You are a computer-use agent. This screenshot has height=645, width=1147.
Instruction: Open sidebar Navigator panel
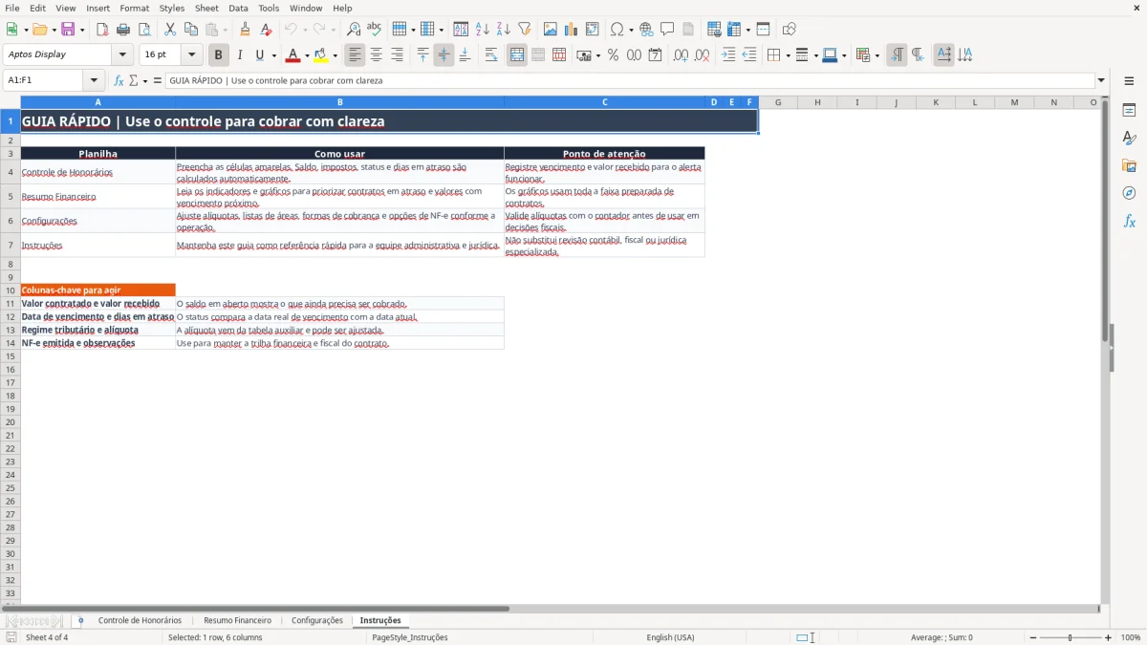click(1129, 193)
